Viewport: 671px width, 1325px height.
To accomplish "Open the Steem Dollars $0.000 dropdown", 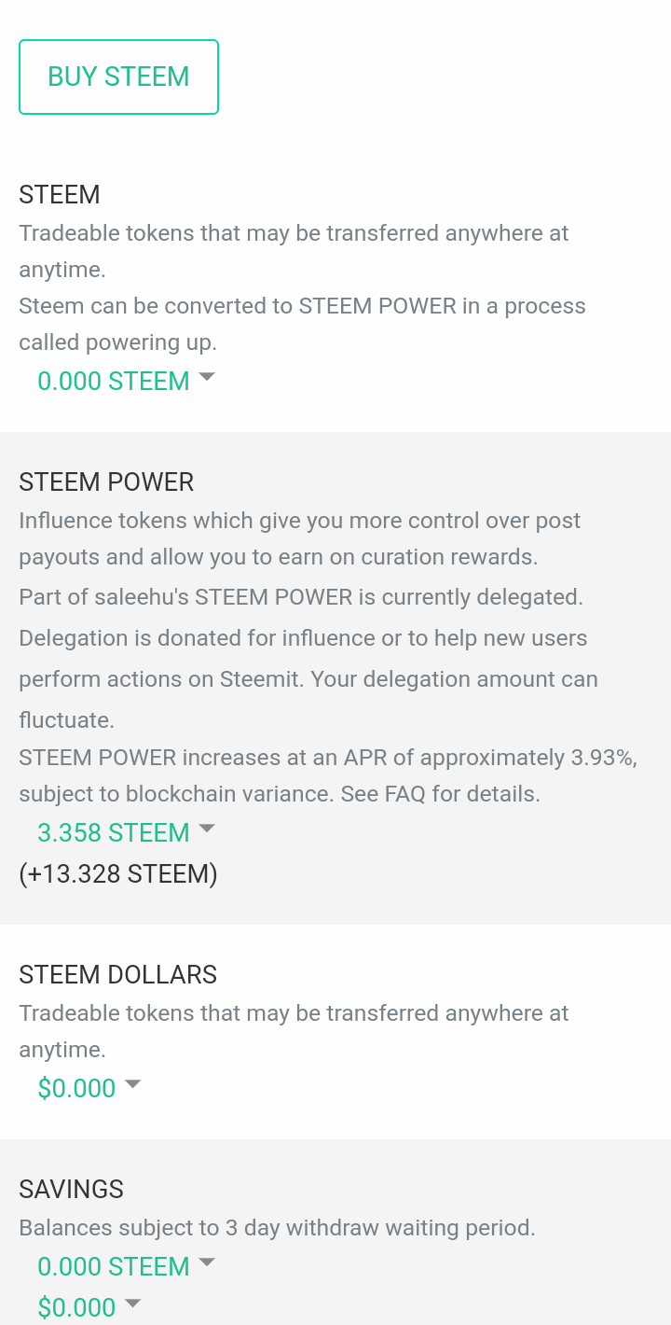I will pyautogui.click(x=76, y=1088).
